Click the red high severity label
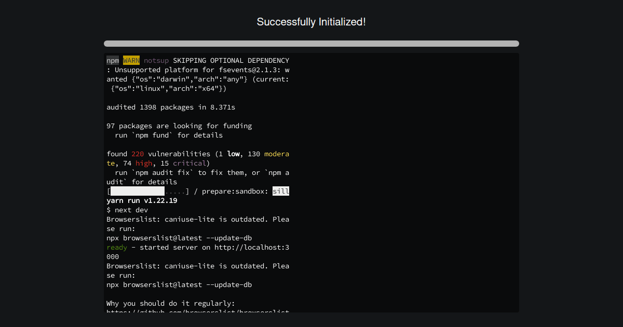 (x=144, y=163)
